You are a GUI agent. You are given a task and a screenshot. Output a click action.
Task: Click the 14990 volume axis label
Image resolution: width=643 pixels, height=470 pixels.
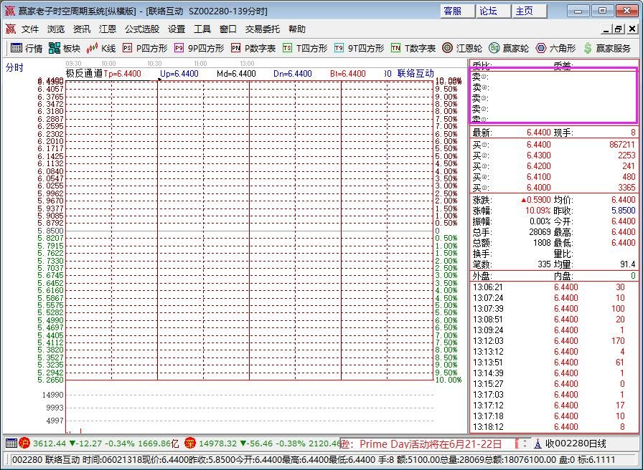53,395
